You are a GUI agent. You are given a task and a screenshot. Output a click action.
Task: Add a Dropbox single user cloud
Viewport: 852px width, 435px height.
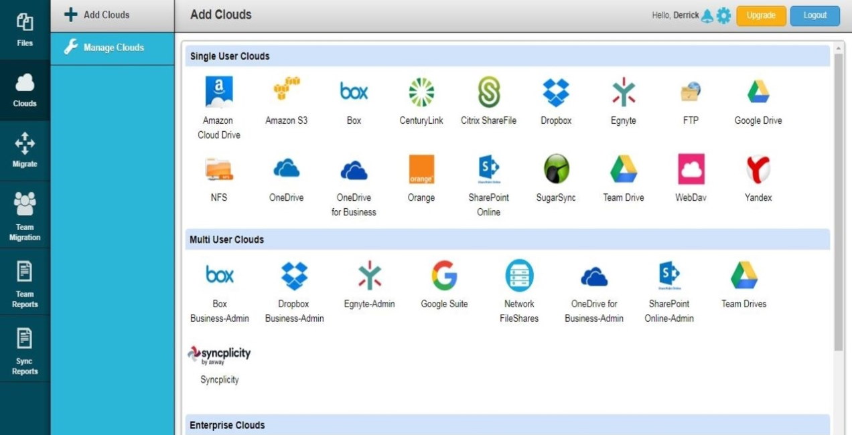coord(556,92)
